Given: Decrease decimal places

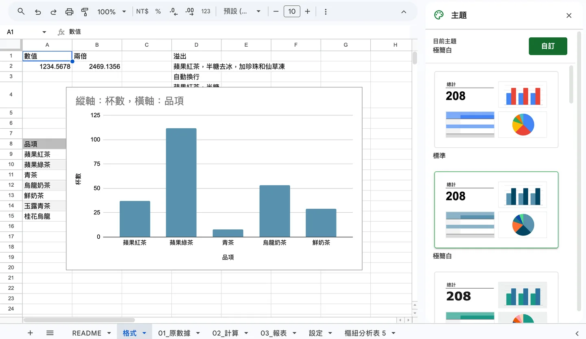Looking at the screenshot, I should 174,12.
